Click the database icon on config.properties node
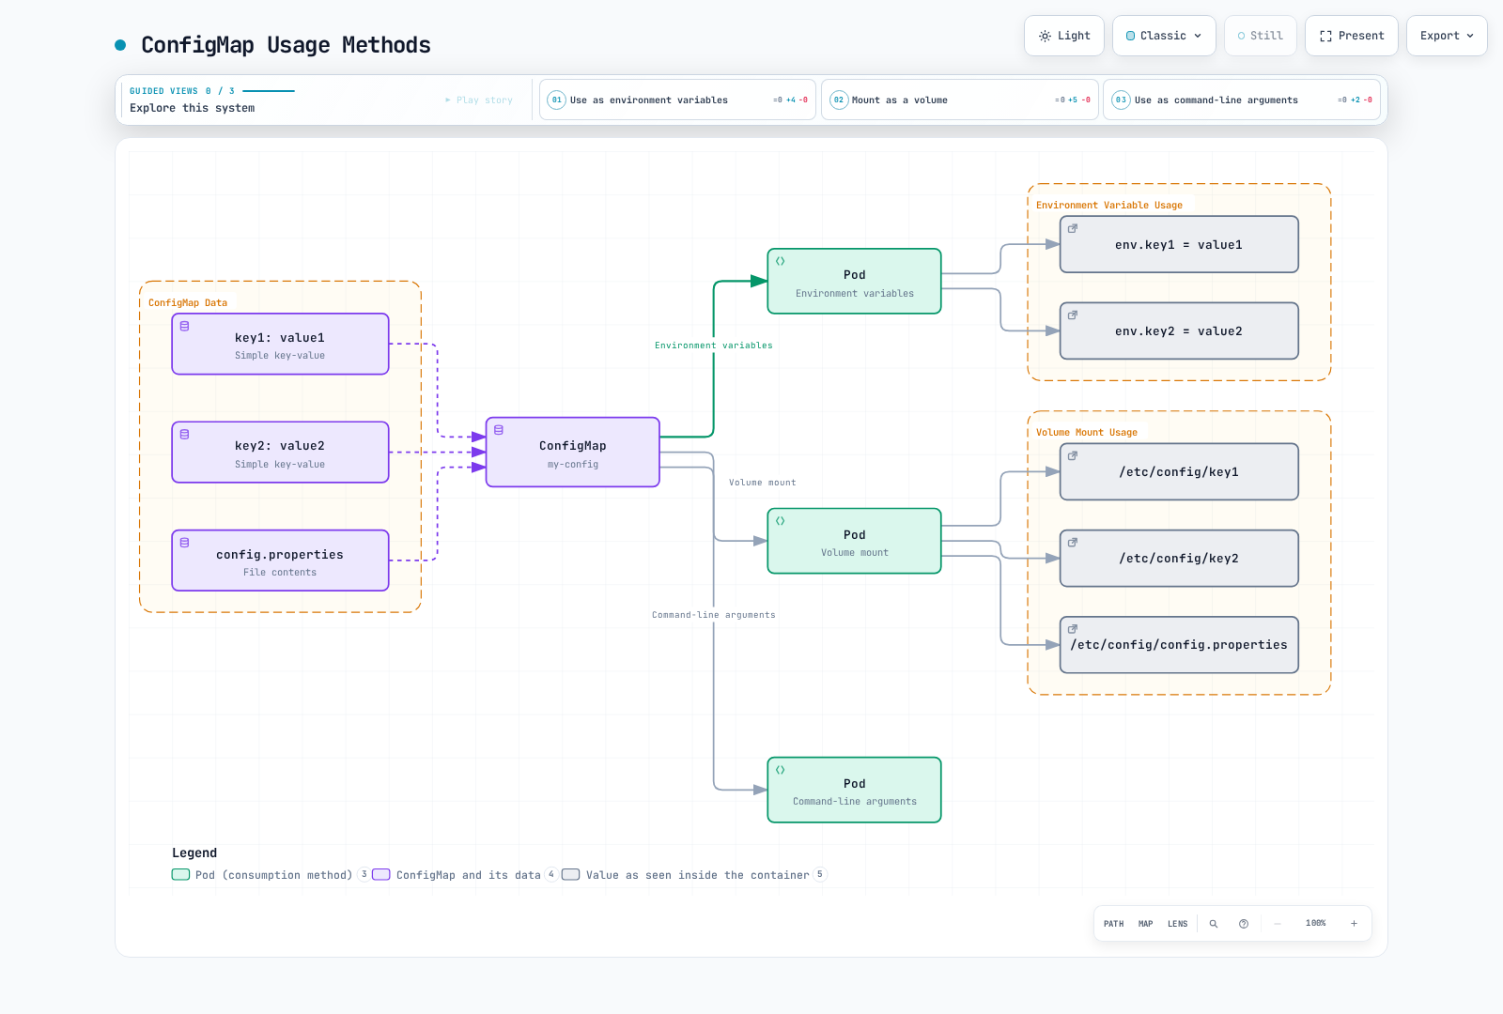1503x1014 pixels. (185, 543)
